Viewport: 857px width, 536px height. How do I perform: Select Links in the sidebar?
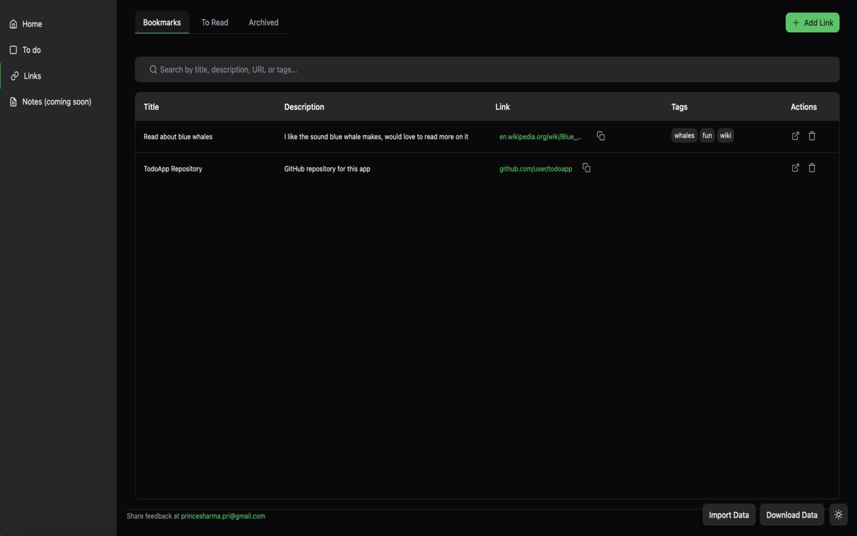point(58,76)
